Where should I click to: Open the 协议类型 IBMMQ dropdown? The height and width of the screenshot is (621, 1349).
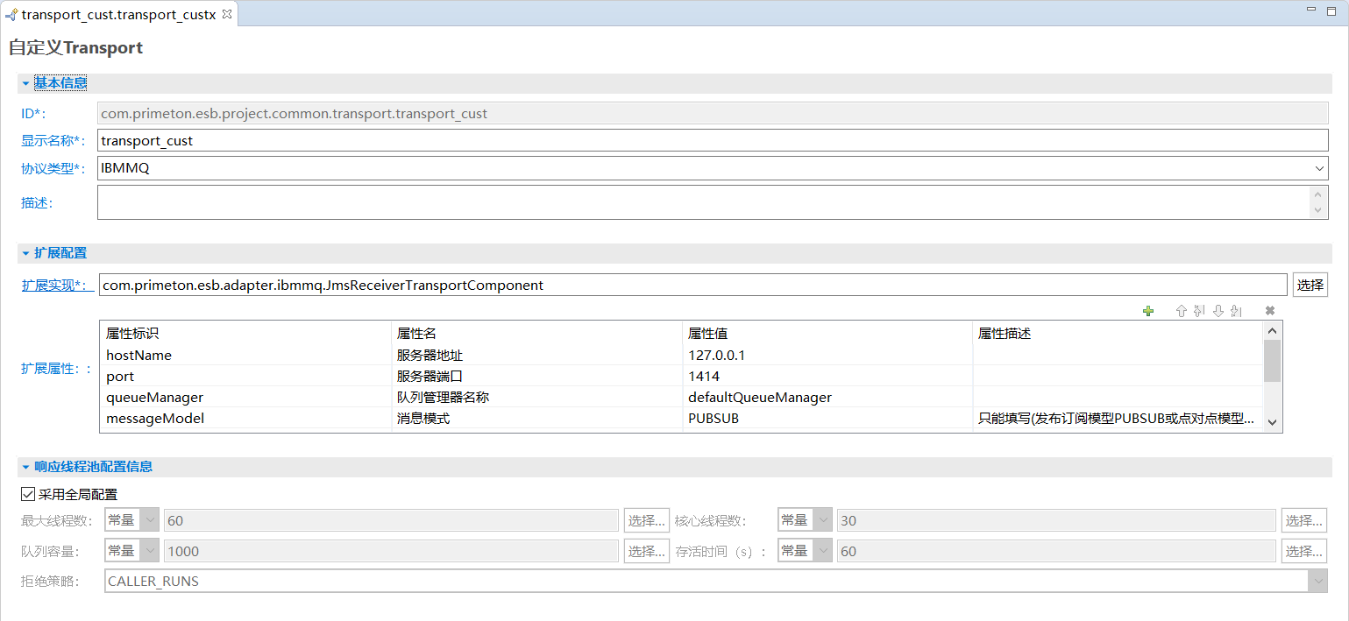(1319, 168)
